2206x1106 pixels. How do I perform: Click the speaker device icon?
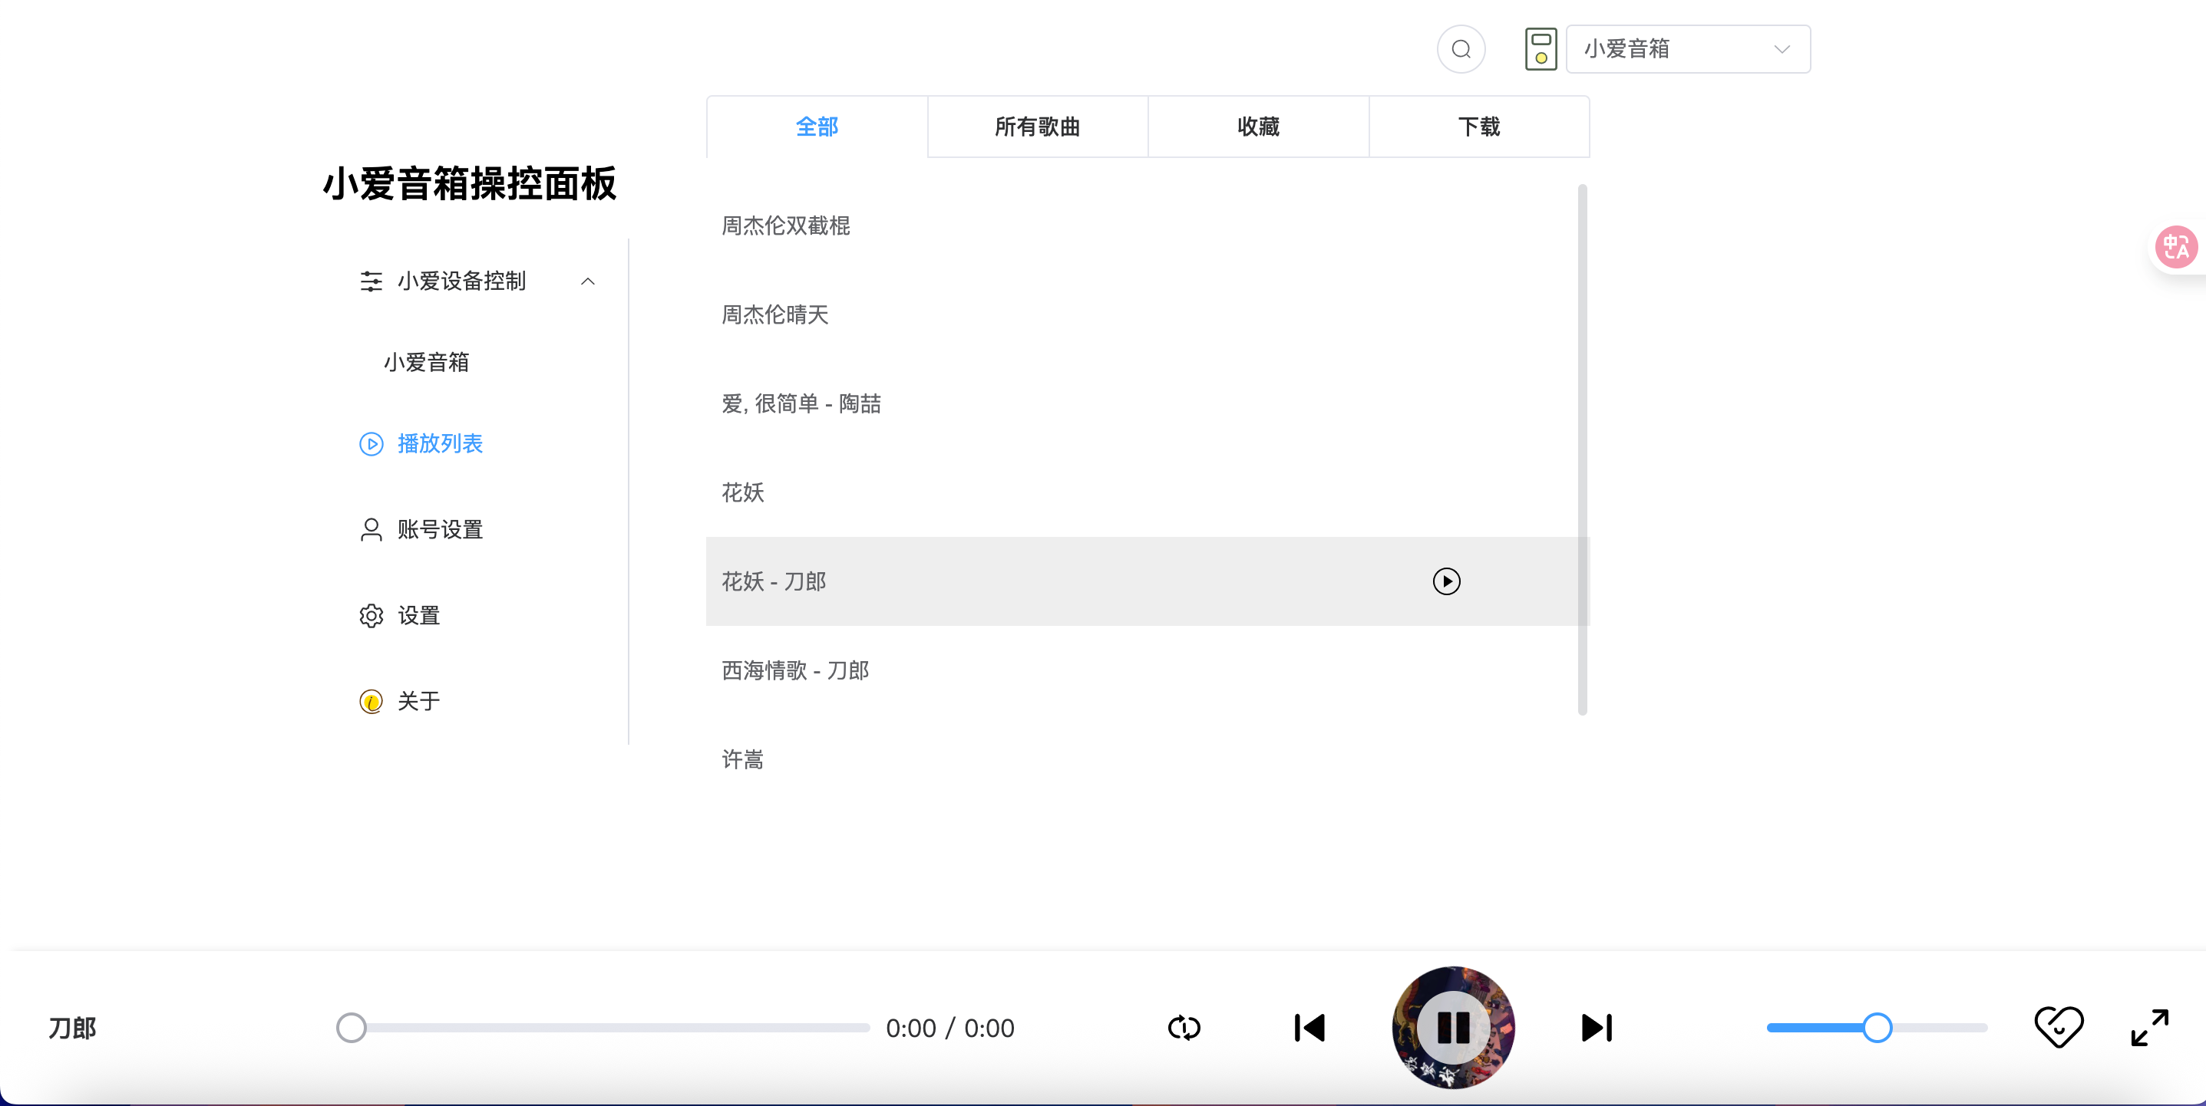1540,49
